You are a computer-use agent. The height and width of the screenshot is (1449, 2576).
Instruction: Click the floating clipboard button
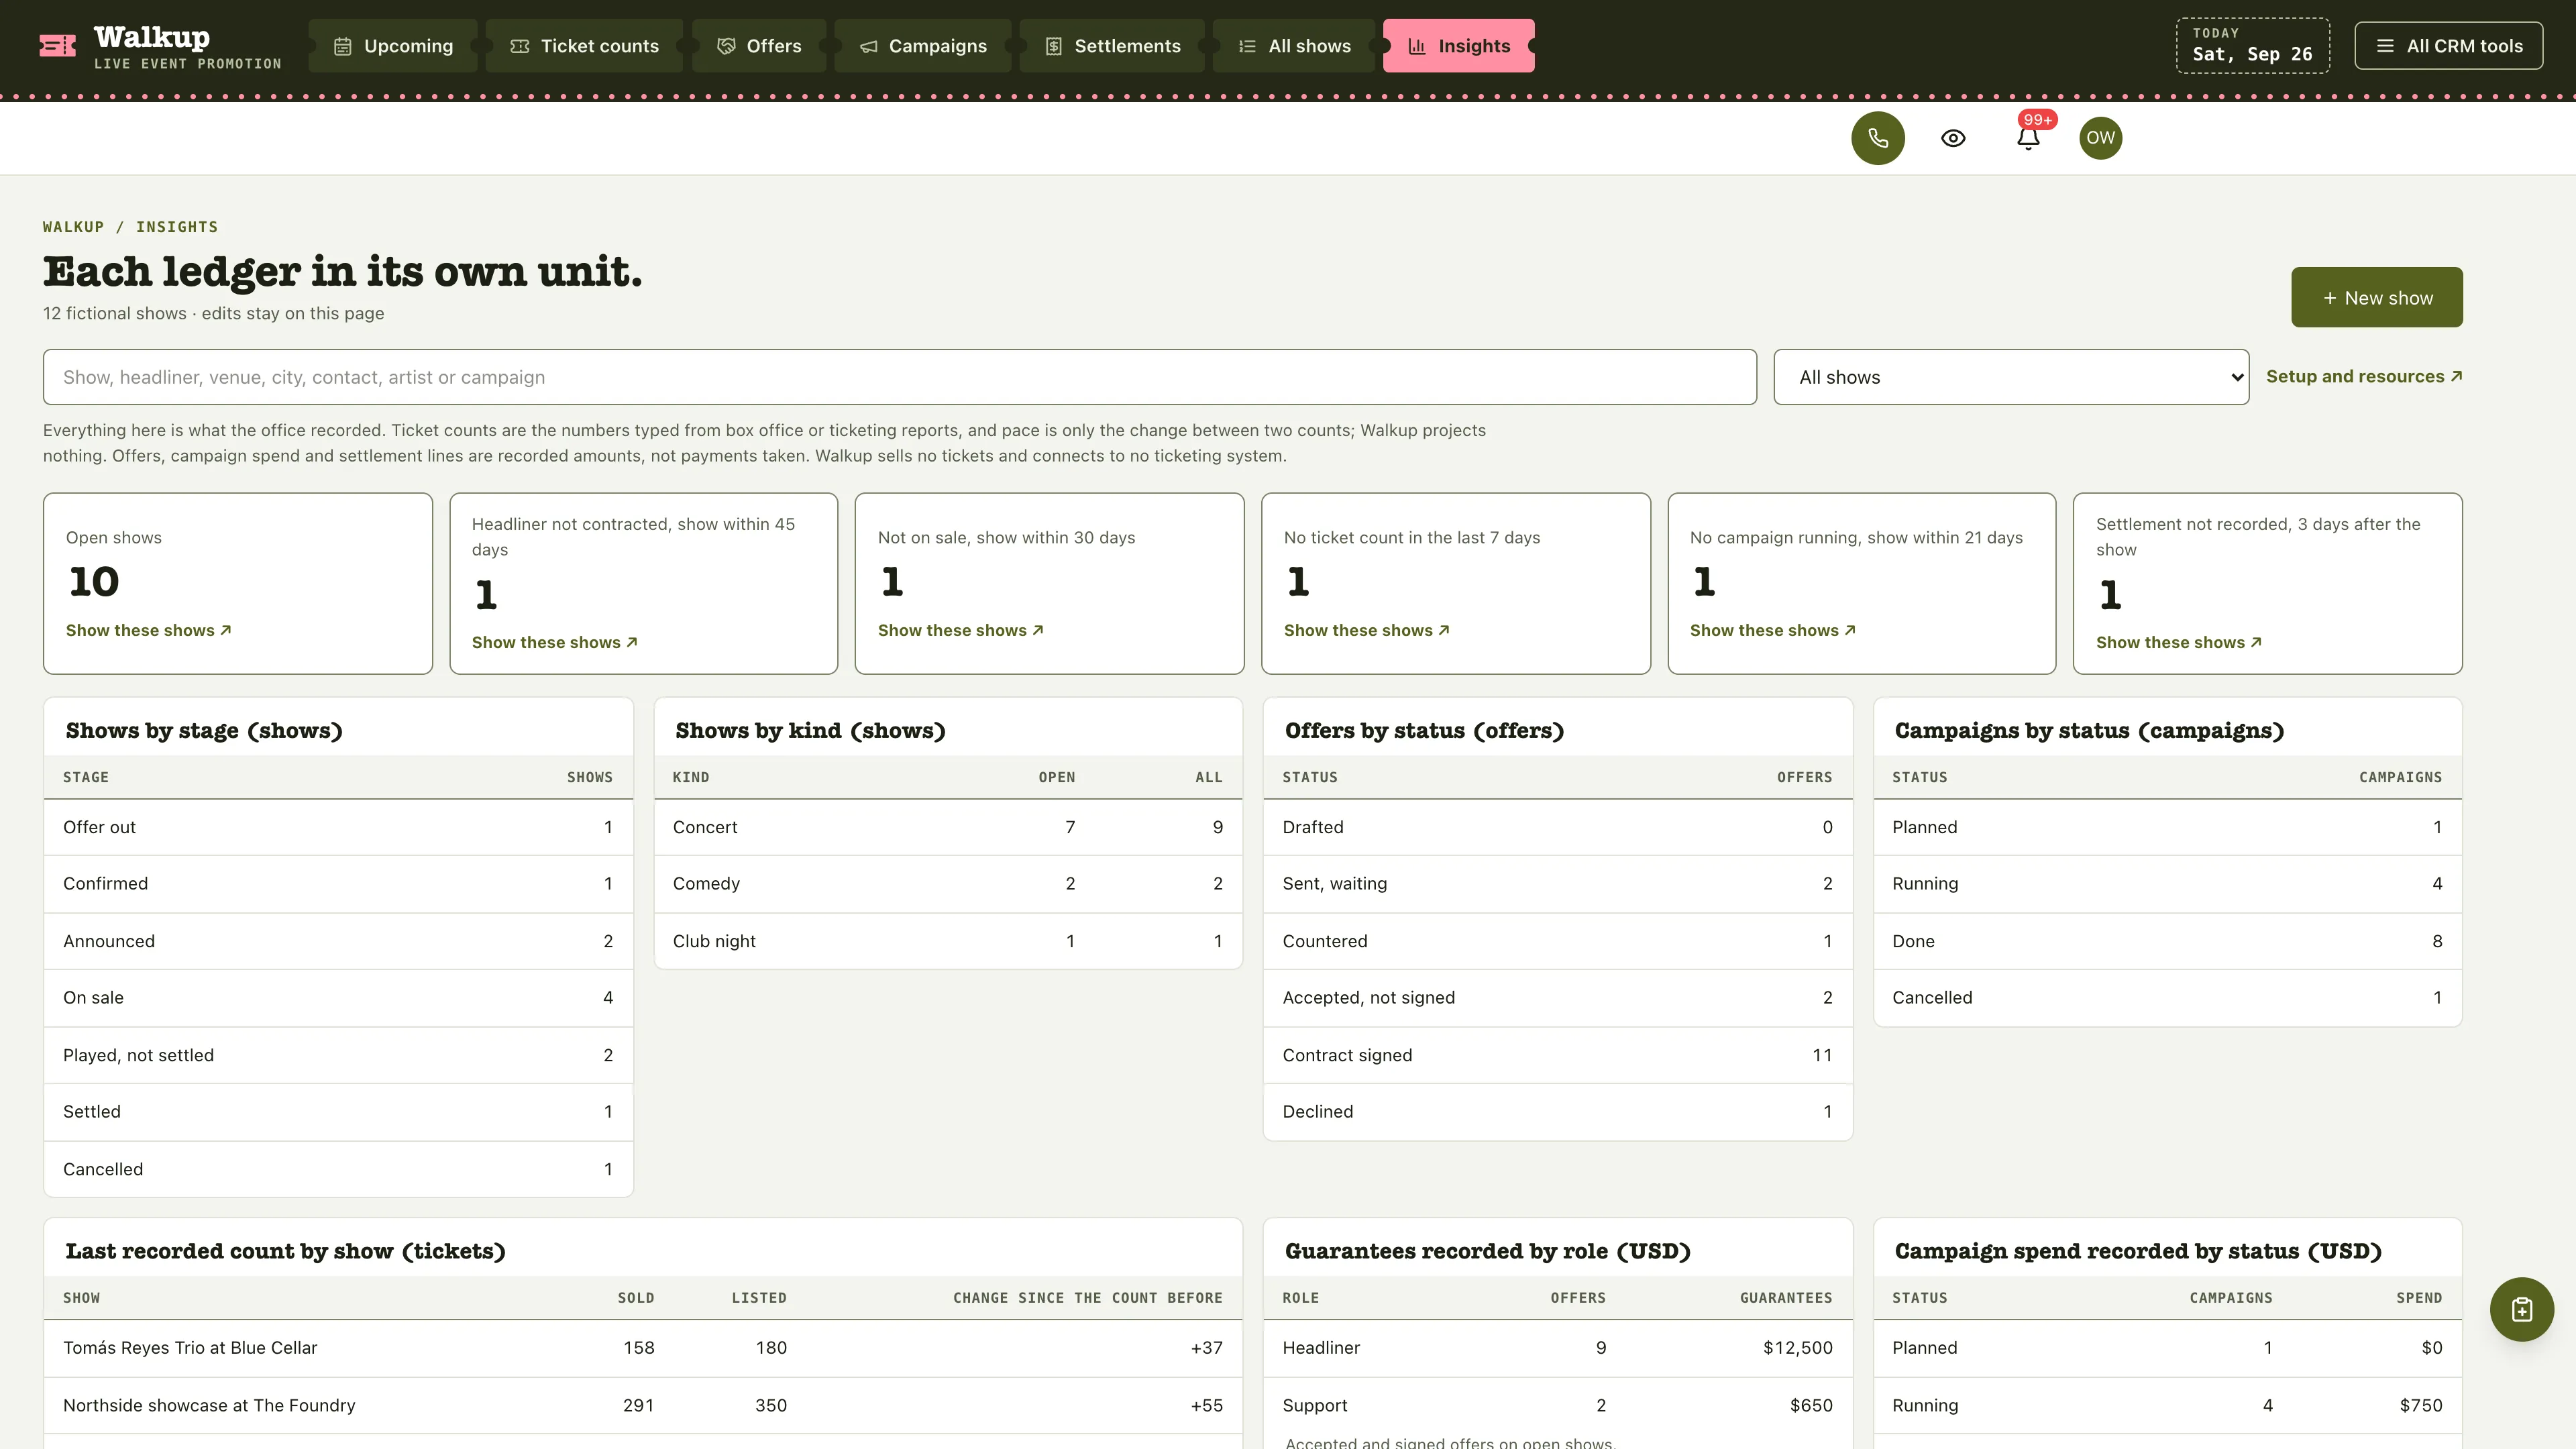tap(2521, 1309)
